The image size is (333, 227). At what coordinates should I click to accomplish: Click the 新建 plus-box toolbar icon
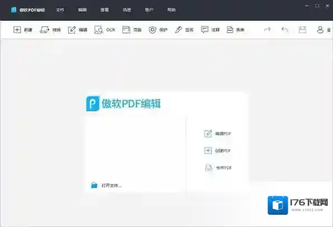[x=17, y=30]
